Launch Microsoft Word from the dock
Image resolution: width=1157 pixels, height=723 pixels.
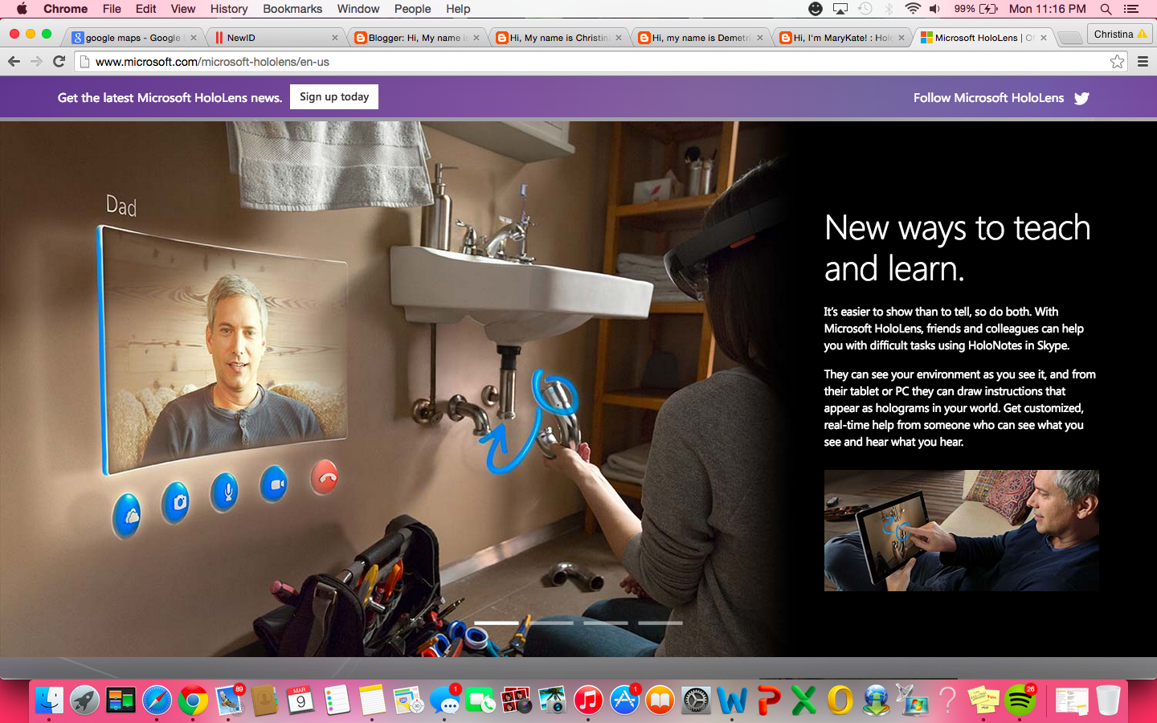coord(732,701)
